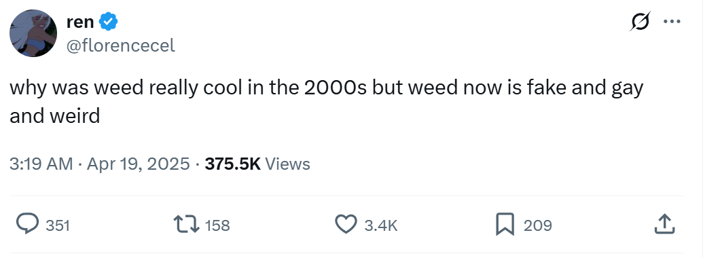Click the blue verified badge
The width and height of the screenshot is (703, 258).
[x=109, y=22]
